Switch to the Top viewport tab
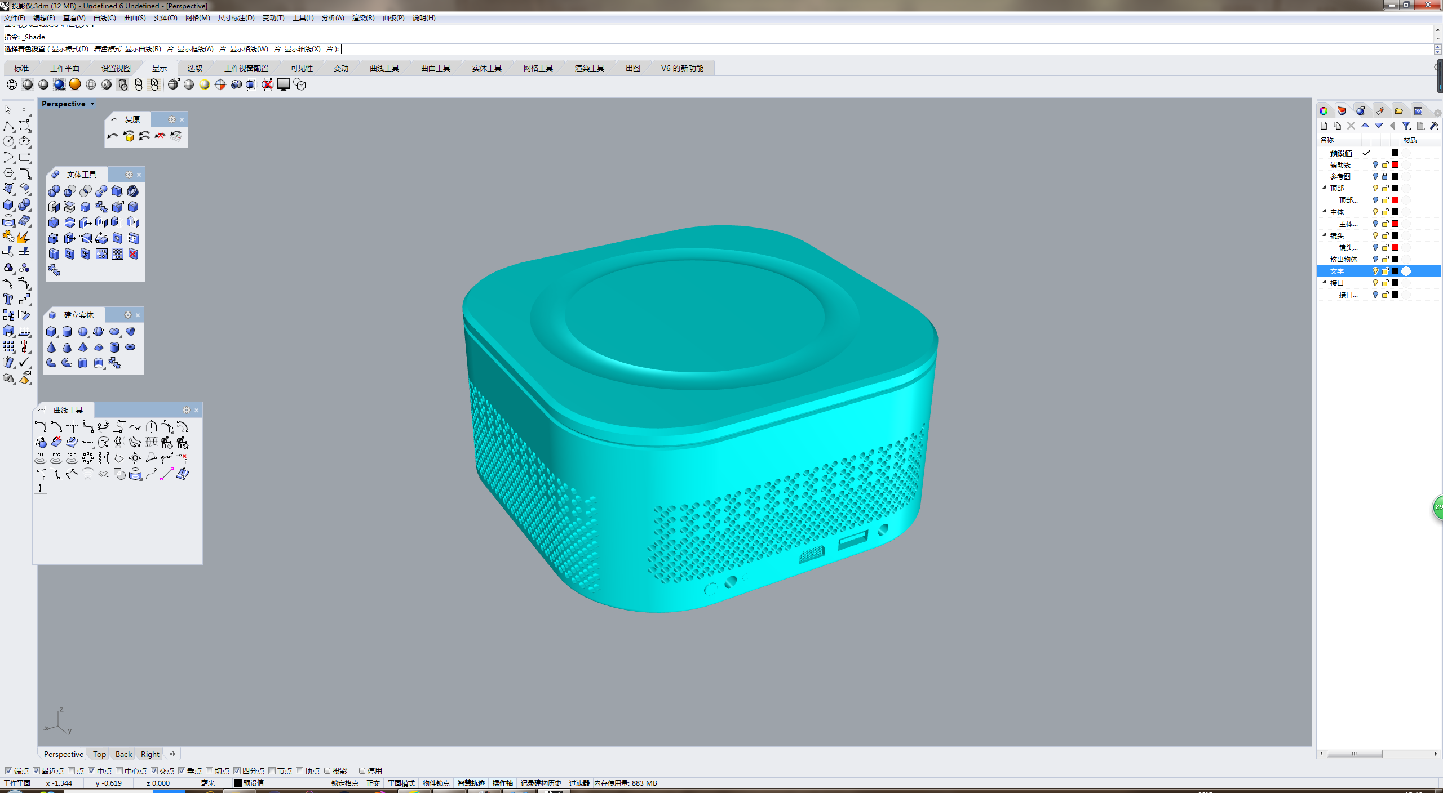 coord(99,754)
